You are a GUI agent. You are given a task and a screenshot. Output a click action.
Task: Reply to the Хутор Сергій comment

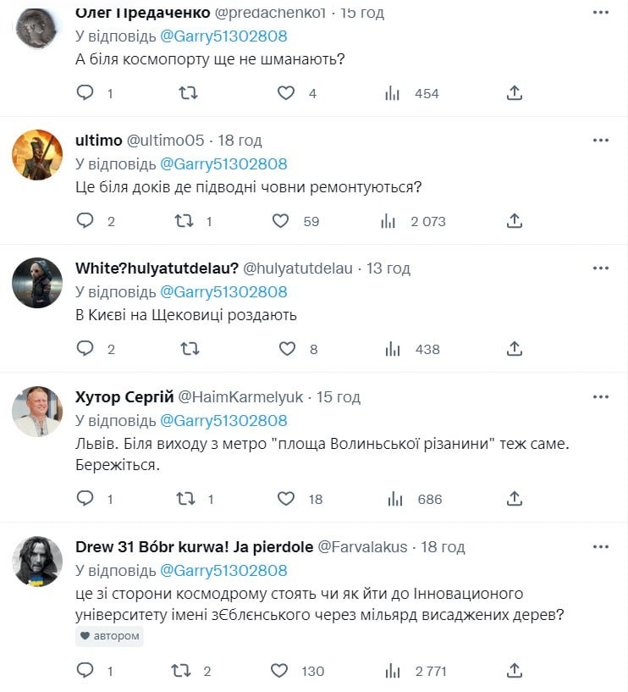click(x=85, y=499)
